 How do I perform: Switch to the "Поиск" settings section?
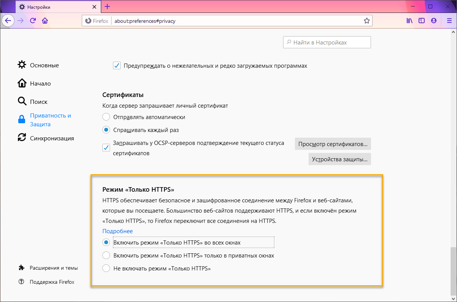coord(38,102)
